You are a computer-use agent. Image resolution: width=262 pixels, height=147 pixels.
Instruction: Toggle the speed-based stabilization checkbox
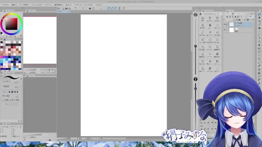pos(3,100)
